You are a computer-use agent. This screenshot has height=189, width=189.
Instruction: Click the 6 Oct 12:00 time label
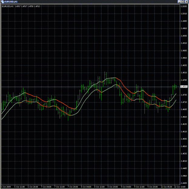[x=19, y=187]
